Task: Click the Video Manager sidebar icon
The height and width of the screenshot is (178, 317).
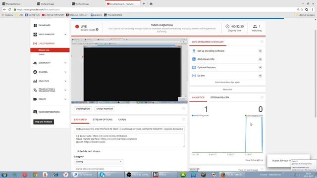Action: pos(35,34)
